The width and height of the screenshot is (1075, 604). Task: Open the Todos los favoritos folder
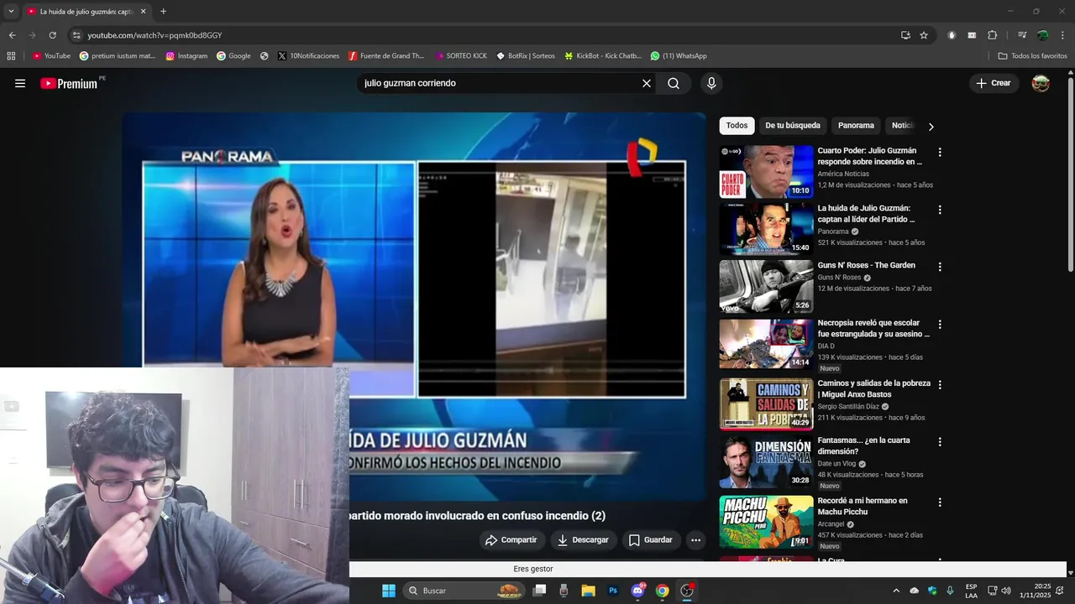1032,56
